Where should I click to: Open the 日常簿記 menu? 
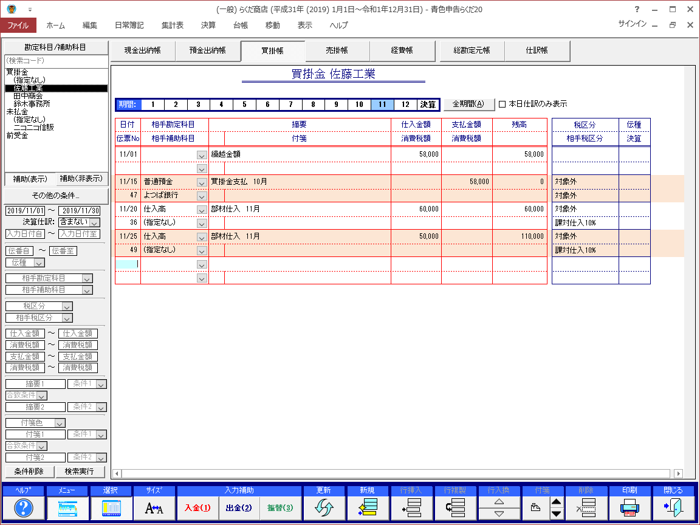coord(129,26)
